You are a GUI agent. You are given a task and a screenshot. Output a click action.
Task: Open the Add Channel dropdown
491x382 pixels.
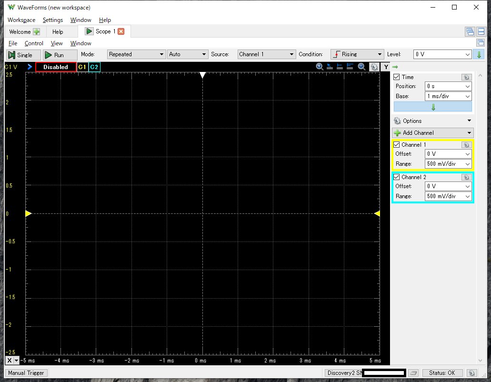433,133
